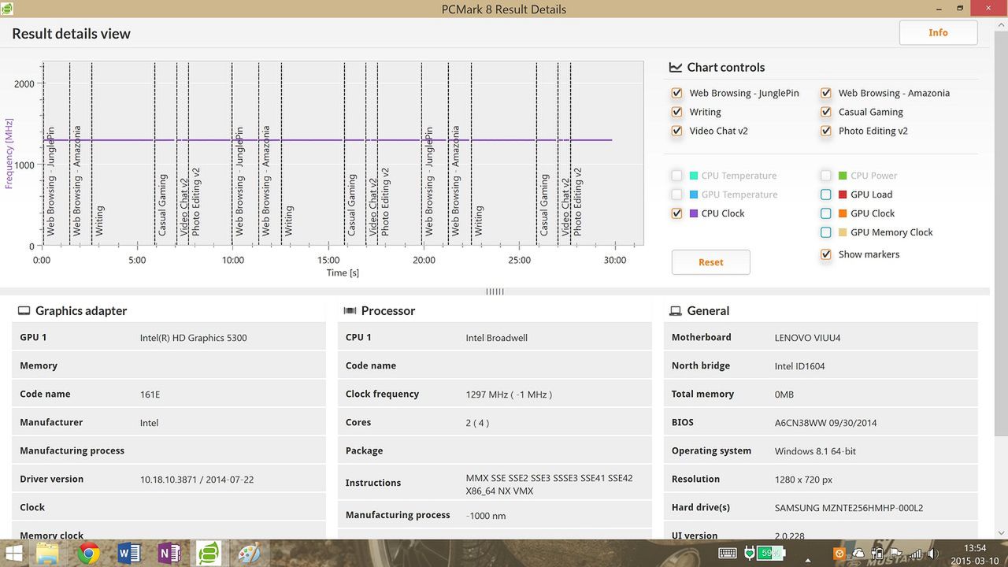Image resolution: width=1008 pixels, height=567 pixels.
Task: Click the A6CN38WW BIOS value
Action: coord(826,423)
